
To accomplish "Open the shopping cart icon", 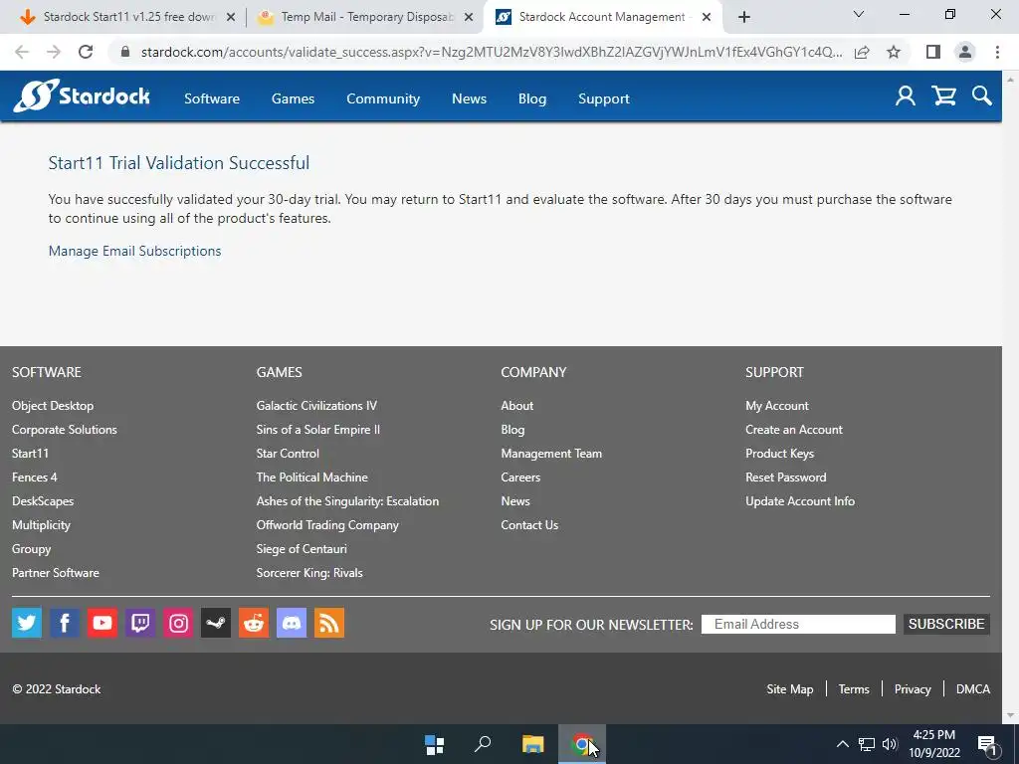I will 943,96.
